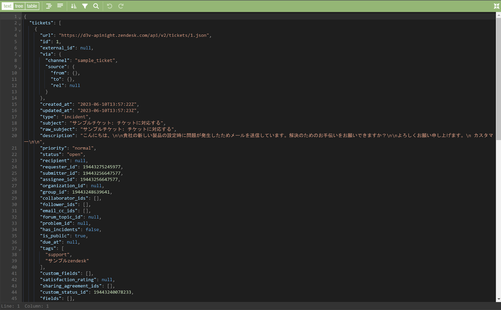The width and height of the screenshot is (501, 310).
Task: Collapse the "tags" array on line 37
Action: 20,250
